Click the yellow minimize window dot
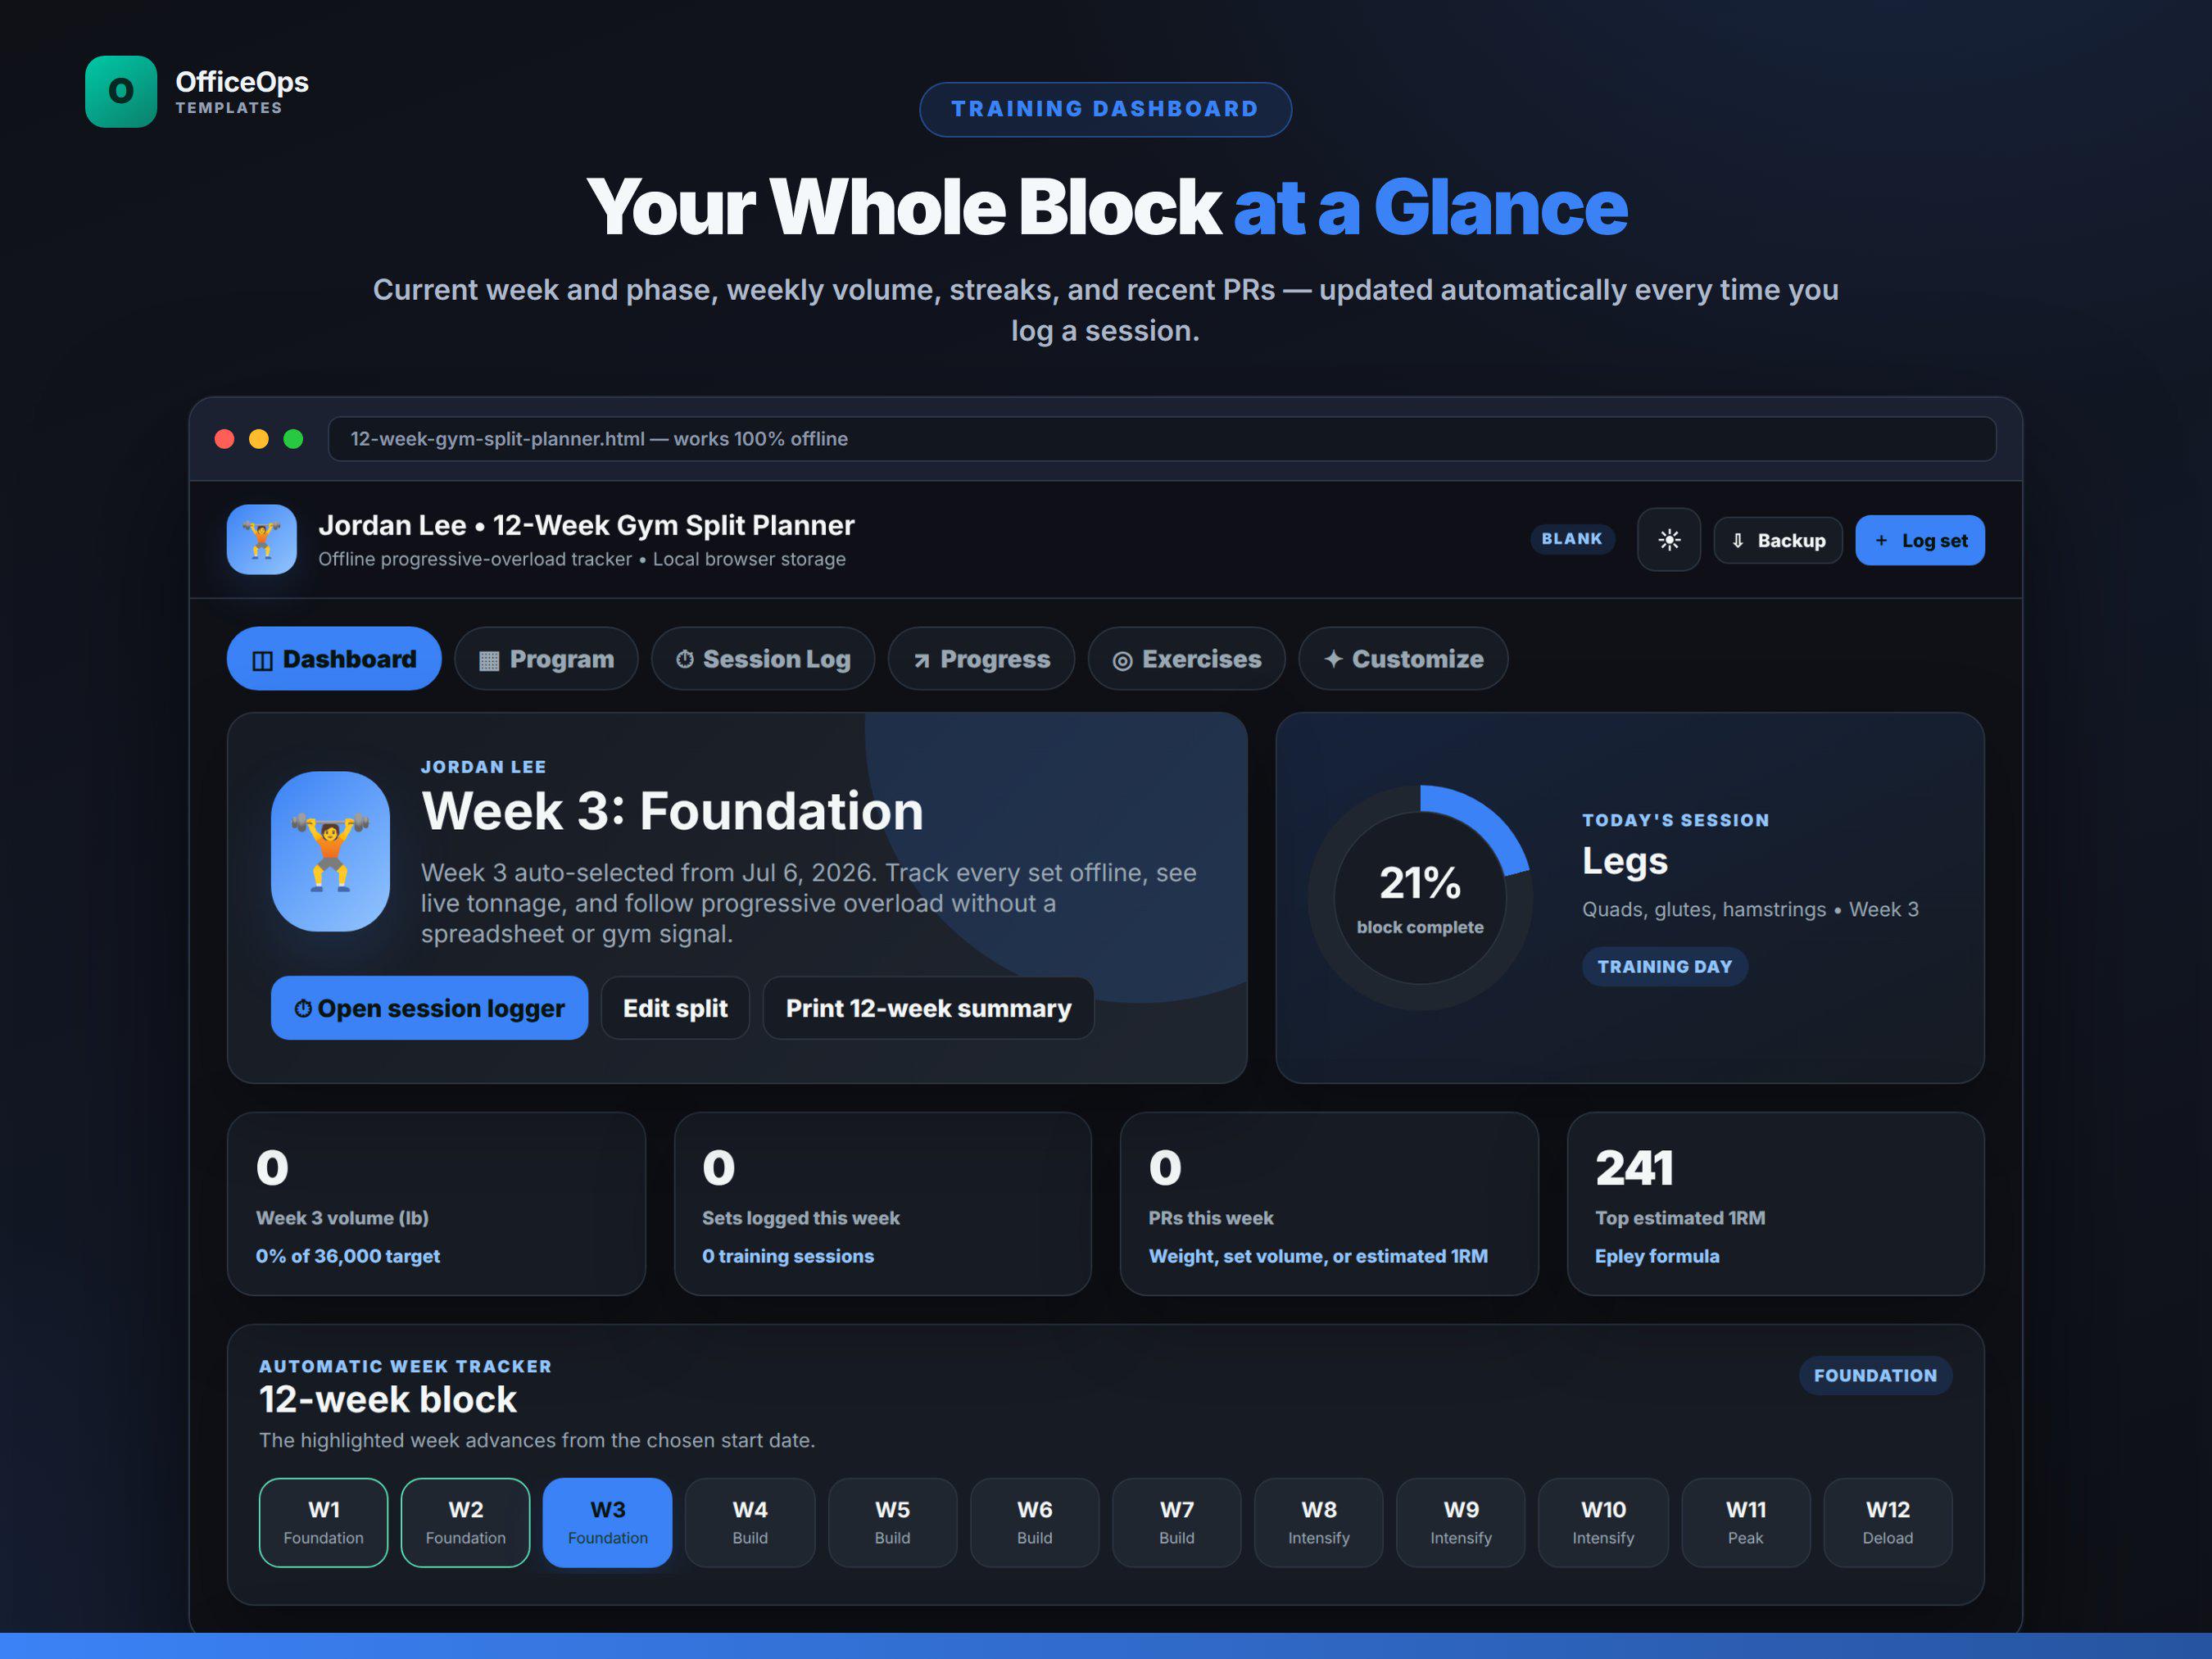 coord(259,439)
